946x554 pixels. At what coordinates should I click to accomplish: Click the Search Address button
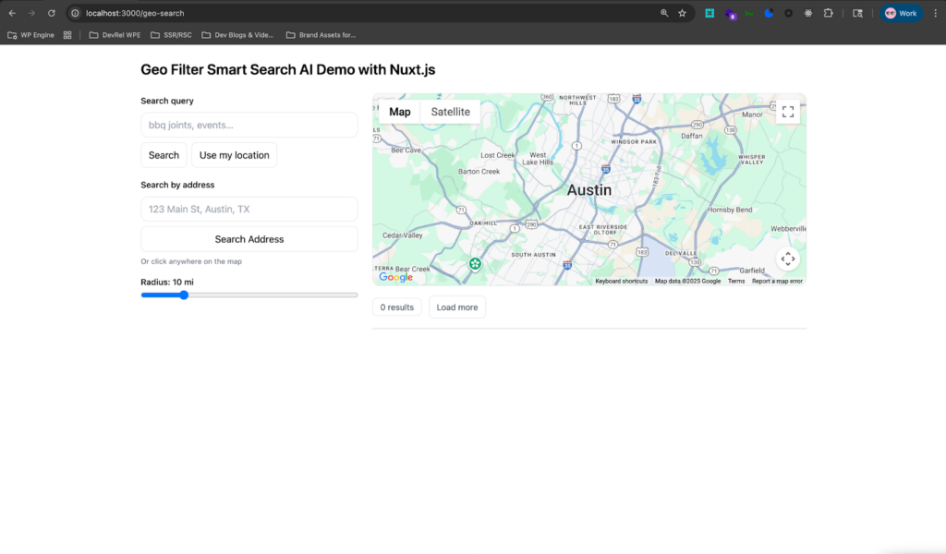pos(249,239)
